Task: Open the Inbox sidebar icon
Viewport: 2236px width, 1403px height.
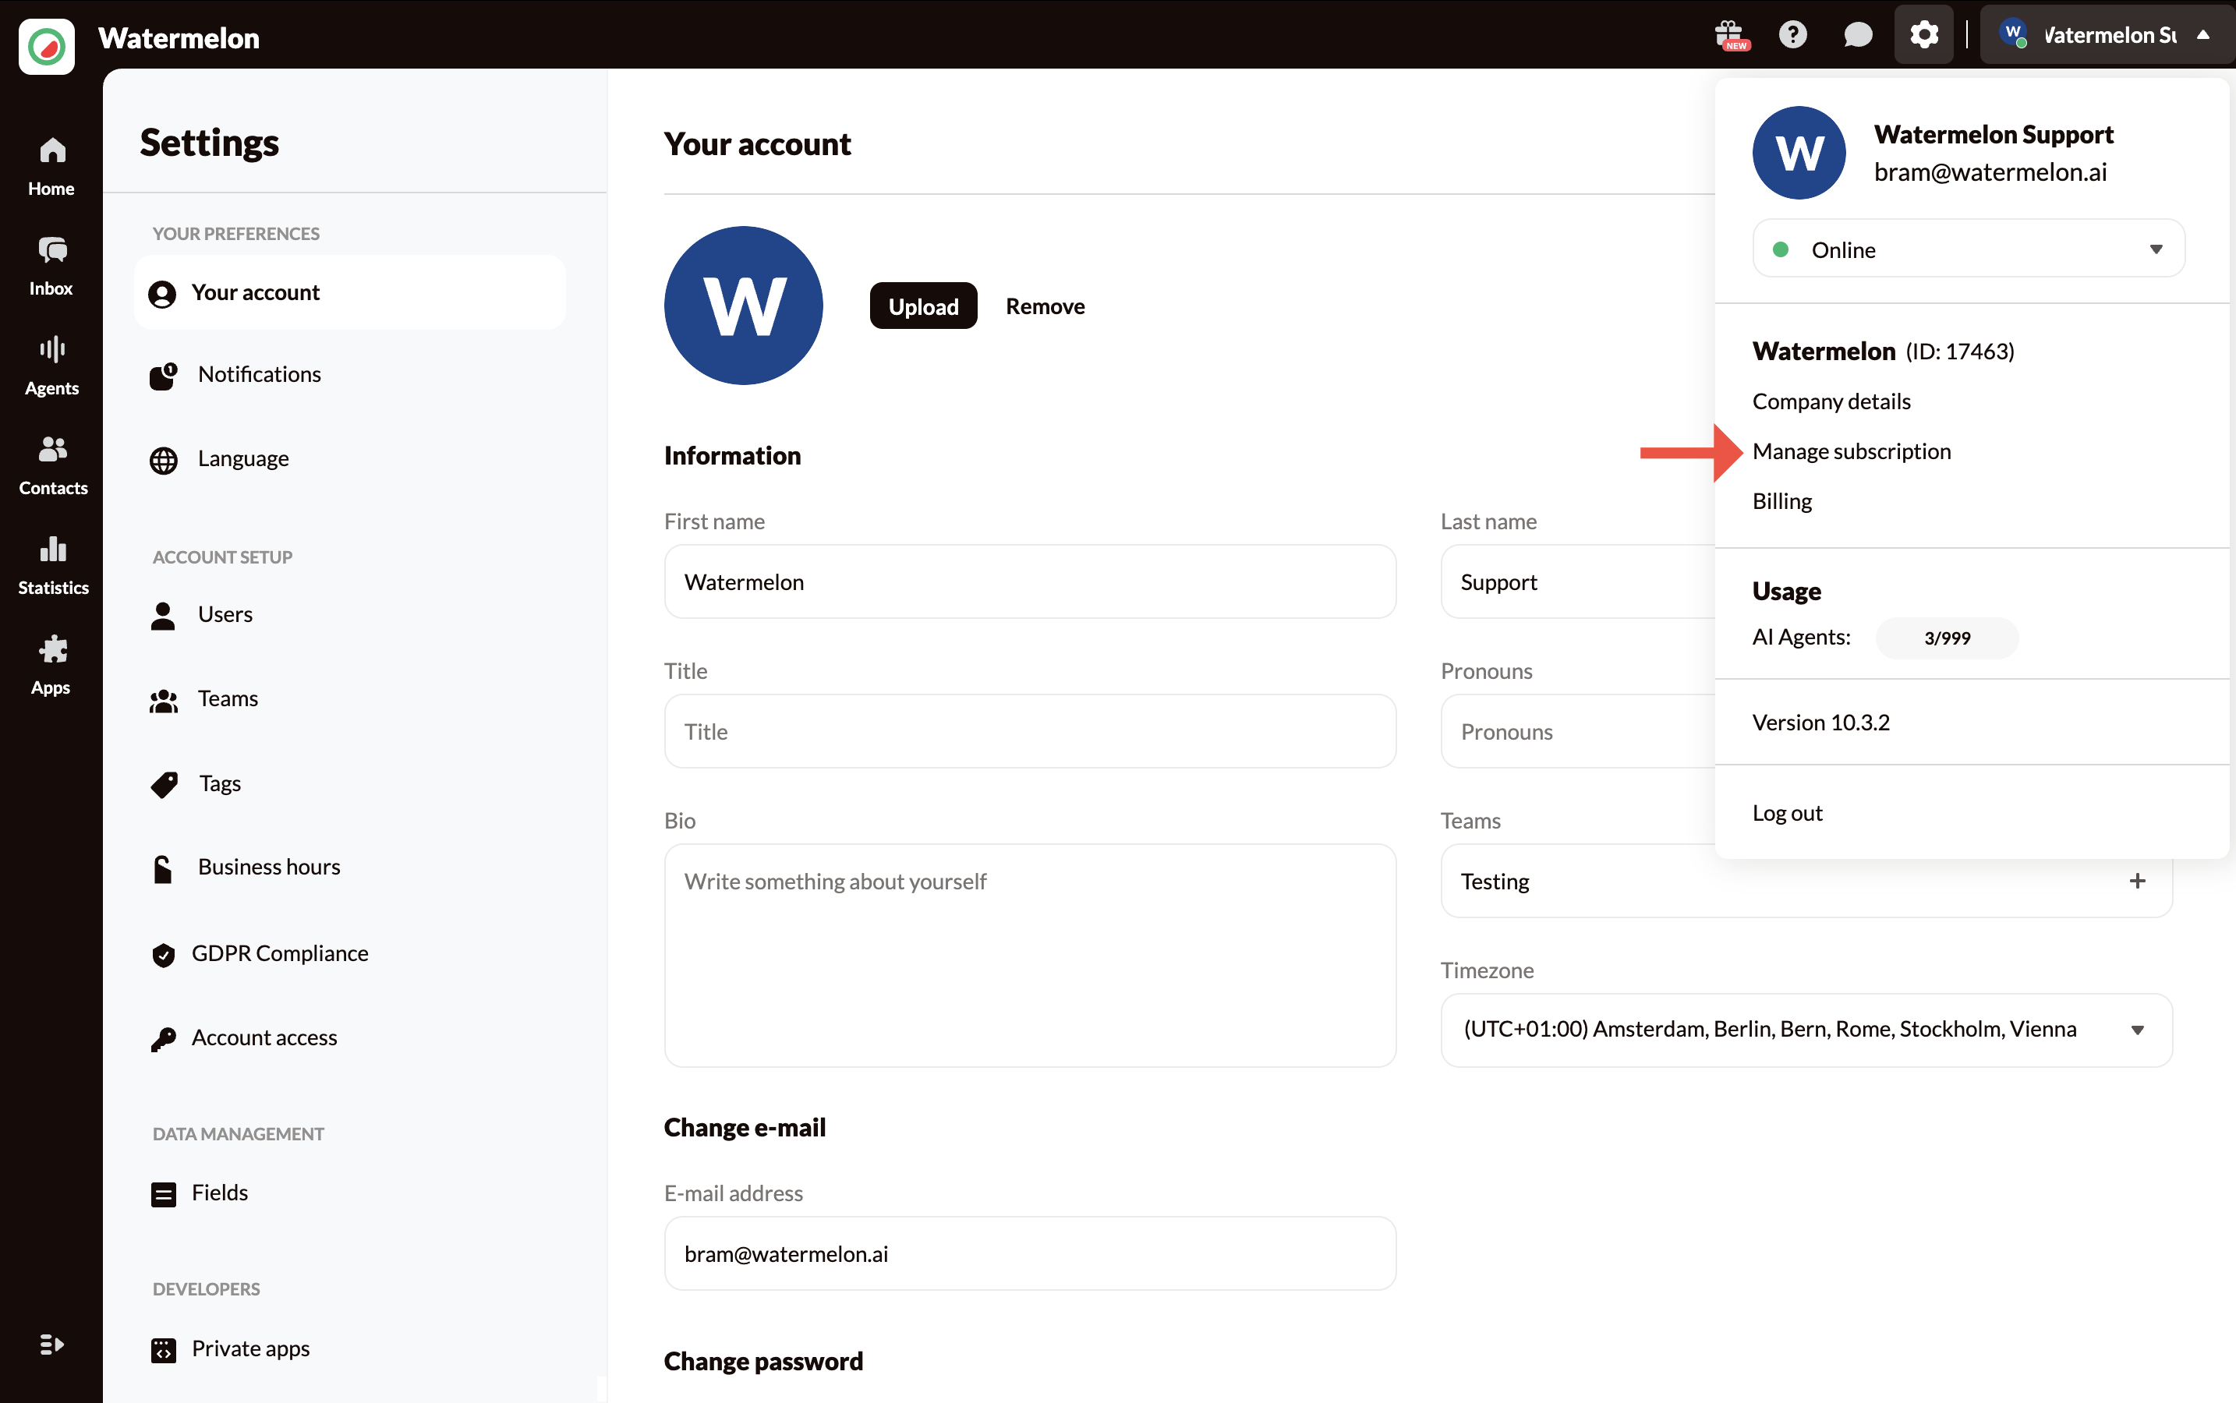Action: point(52,249)
